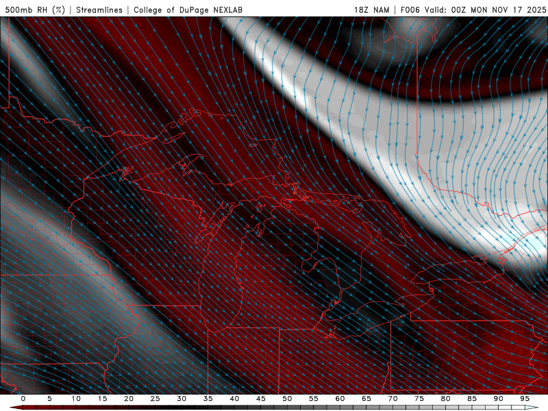This screenshot has height=411, width=548.
Task: Click the '60' colorbar label
Action: pyautogui.click(x=340, y=399)
